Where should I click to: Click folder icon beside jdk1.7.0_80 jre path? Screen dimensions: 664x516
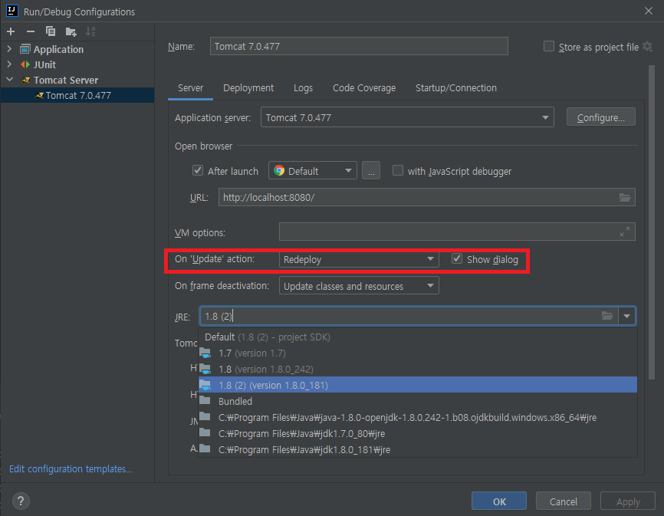(x=205, y=432)
